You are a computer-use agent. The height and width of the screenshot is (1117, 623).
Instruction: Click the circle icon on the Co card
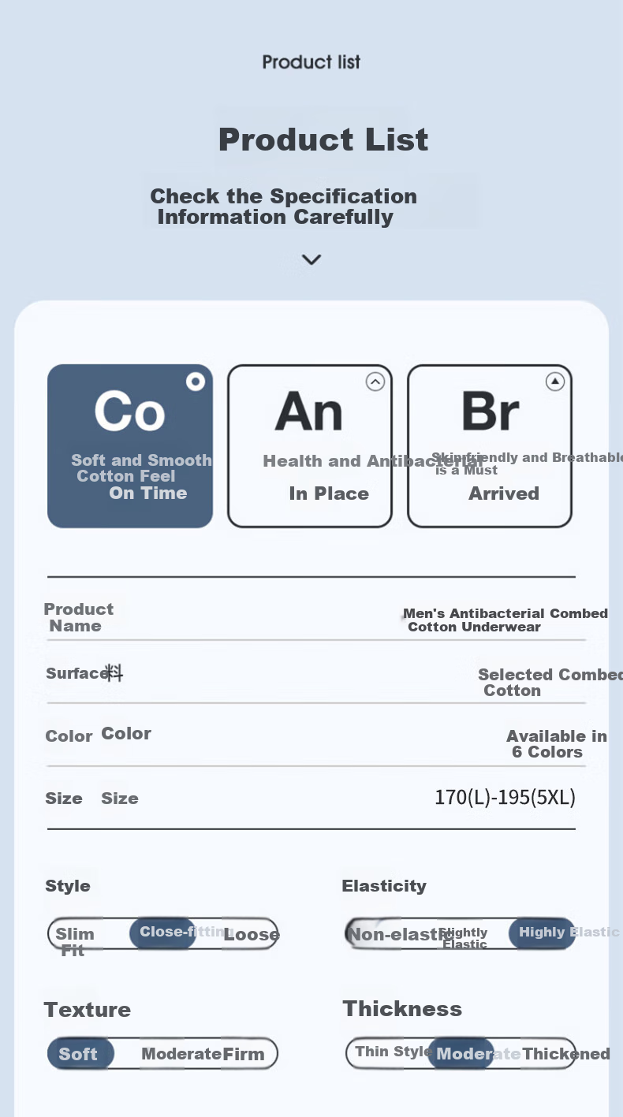click(195, 382)
